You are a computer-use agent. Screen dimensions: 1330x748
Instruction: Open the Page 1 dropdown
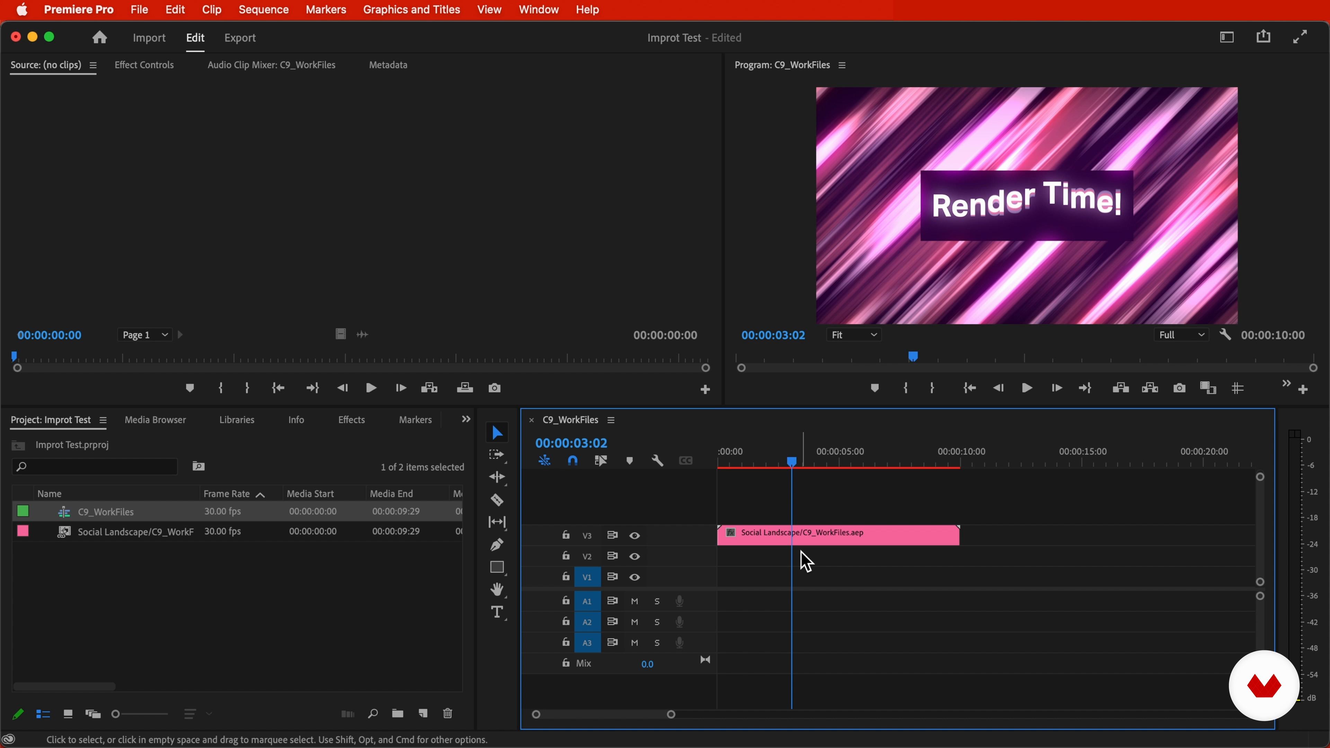[x=144, y=335]
